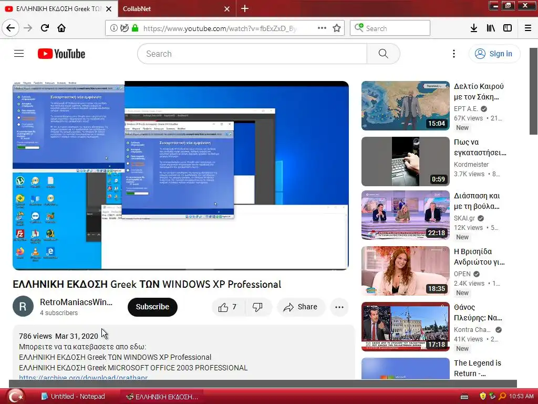Bookmark this page with the star icon
538x404 pixels.
[337, 28]
